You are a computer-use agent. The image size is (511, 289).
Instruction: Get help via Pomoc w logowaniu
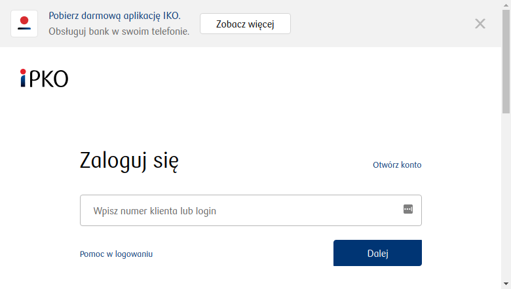click(x=117, y=254)
